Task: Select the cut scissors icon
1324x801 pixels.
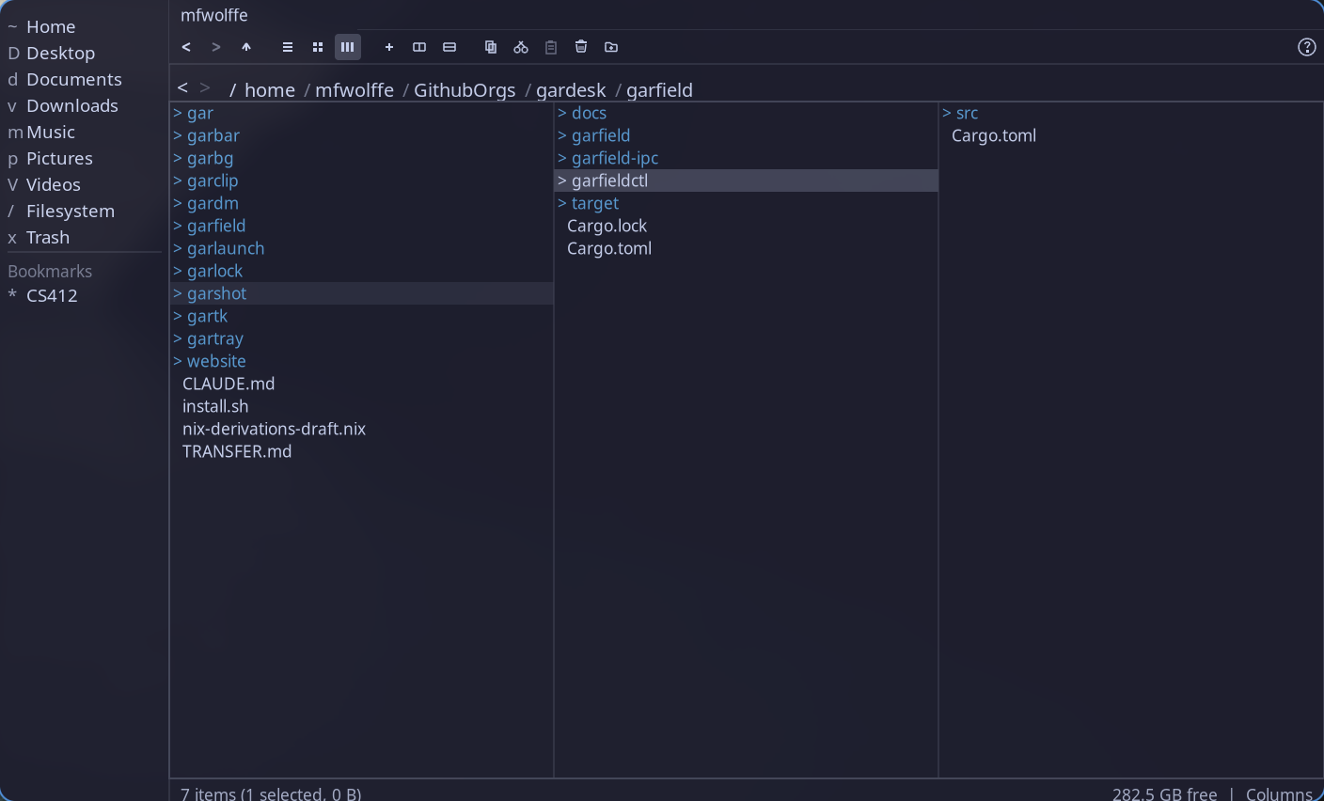Action: 520,46
